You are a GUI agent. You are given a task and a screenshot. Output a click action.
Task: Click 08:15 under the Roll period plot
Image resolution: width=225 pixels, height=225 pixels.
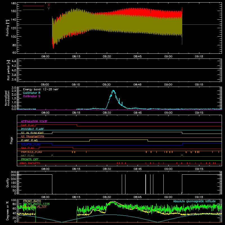click(76, 85)
